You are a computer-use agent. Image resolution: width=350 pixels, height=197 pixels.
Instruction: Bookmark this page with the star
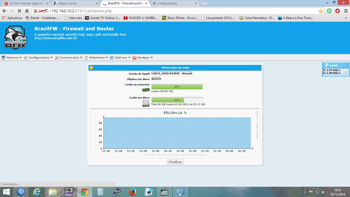(321, 11)
